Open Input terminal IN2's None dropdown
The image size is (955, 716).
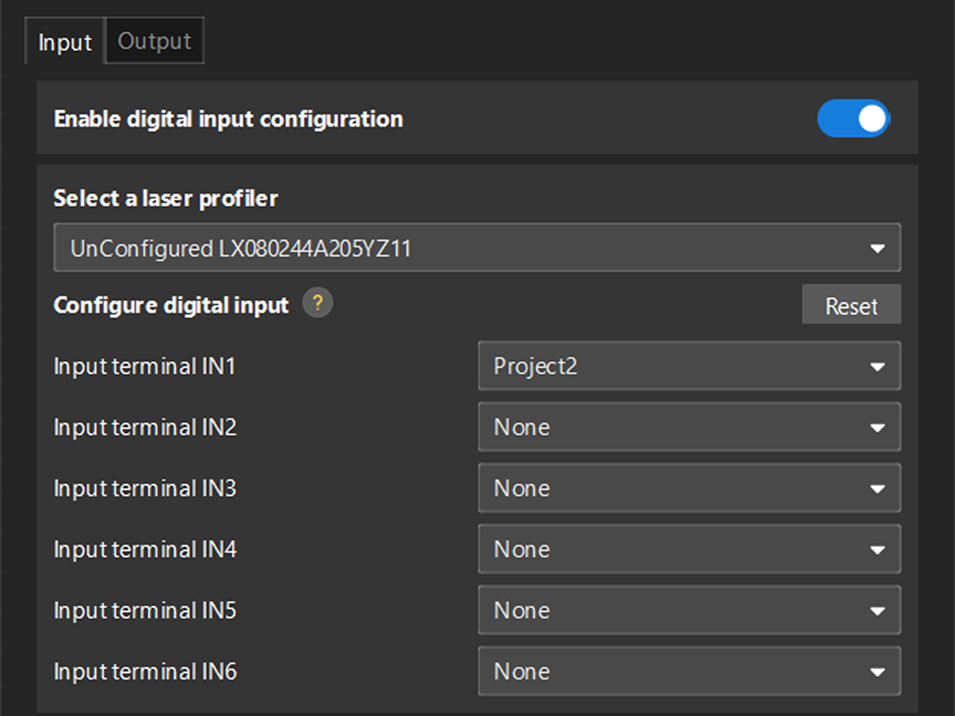tap(688, 427)
